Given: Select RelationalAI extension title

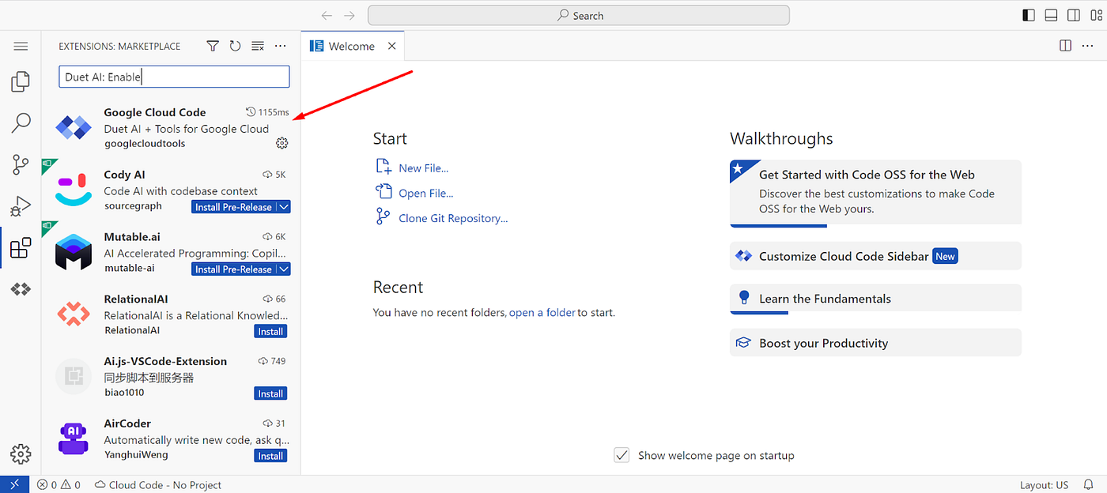Looking at the screenshot, I should tap(136, 299).
